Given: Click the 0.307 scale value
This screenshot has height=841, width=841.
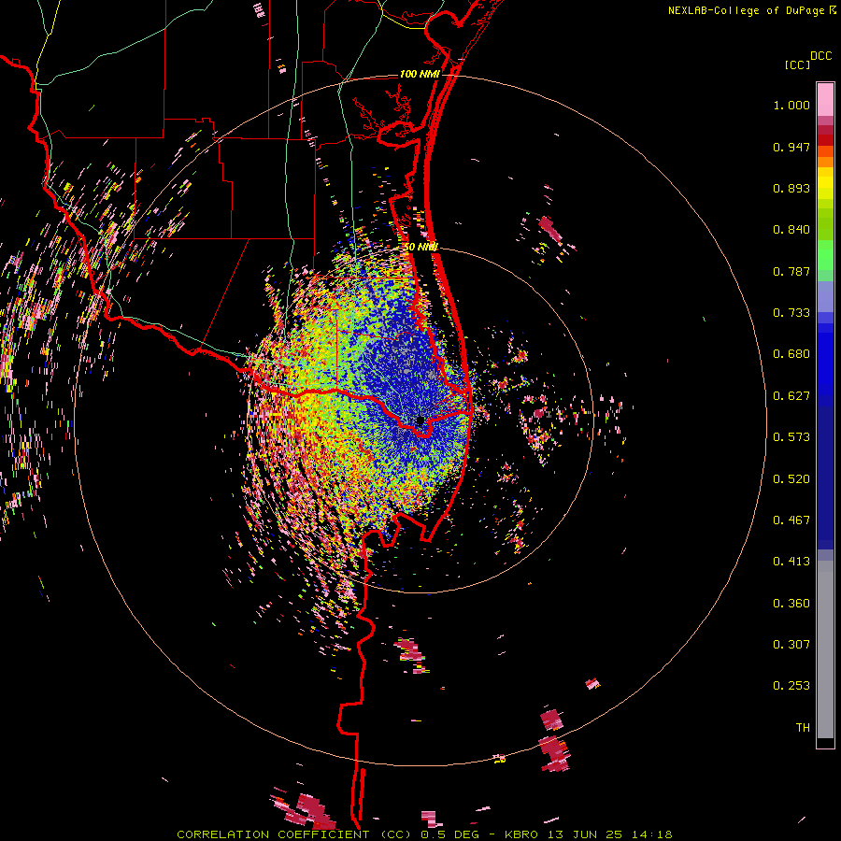Looking at the screenshot, I should point(791,645).
